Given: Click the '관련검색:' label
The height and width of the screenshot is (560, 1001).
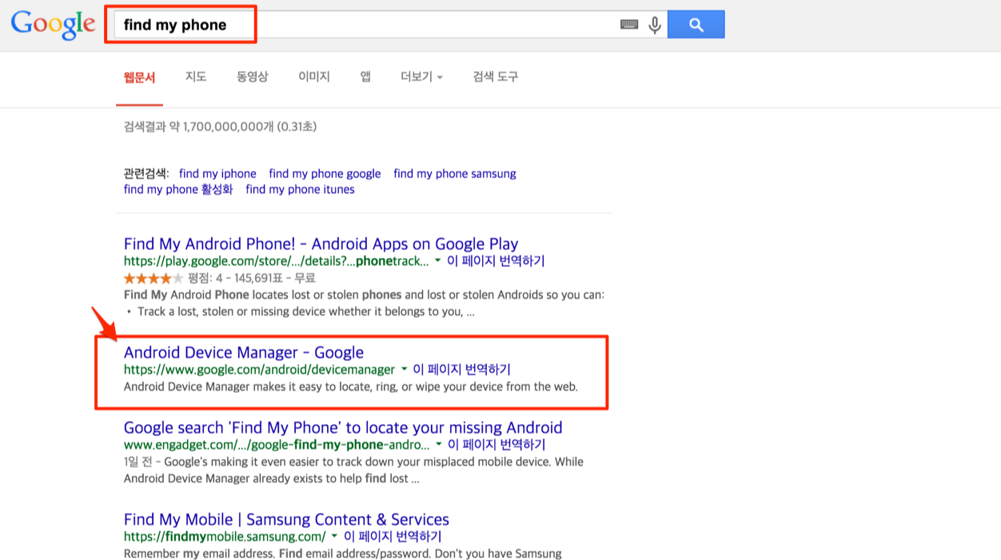Looking at the screenshot, I should pos(146,173).
